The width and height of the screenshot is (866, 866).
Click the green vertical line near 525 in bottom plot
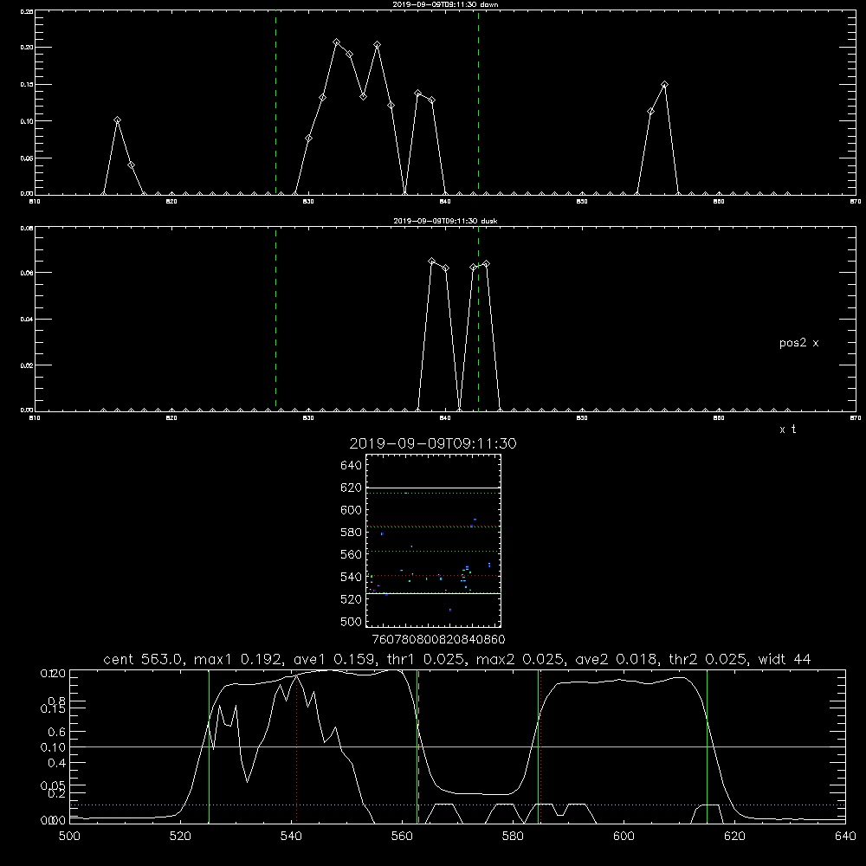[x=209, y=746]
